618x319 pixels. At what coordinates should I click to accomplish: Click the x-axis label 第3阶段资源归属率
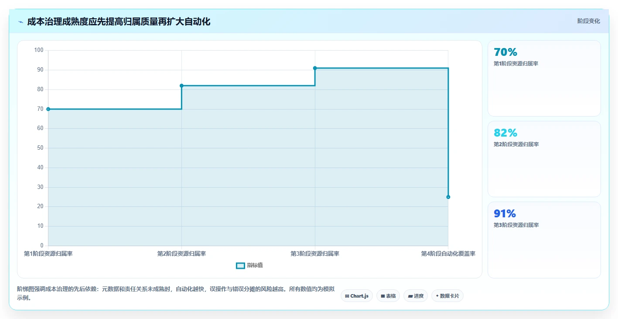pos(315,254)
